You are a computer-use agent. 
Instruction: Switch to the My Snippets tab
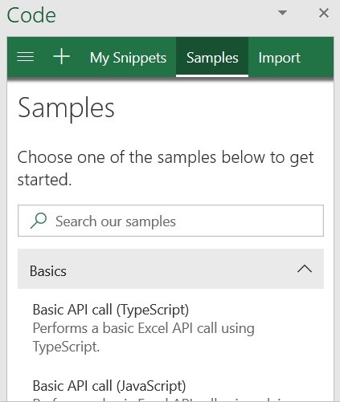(x=128, y=58)
